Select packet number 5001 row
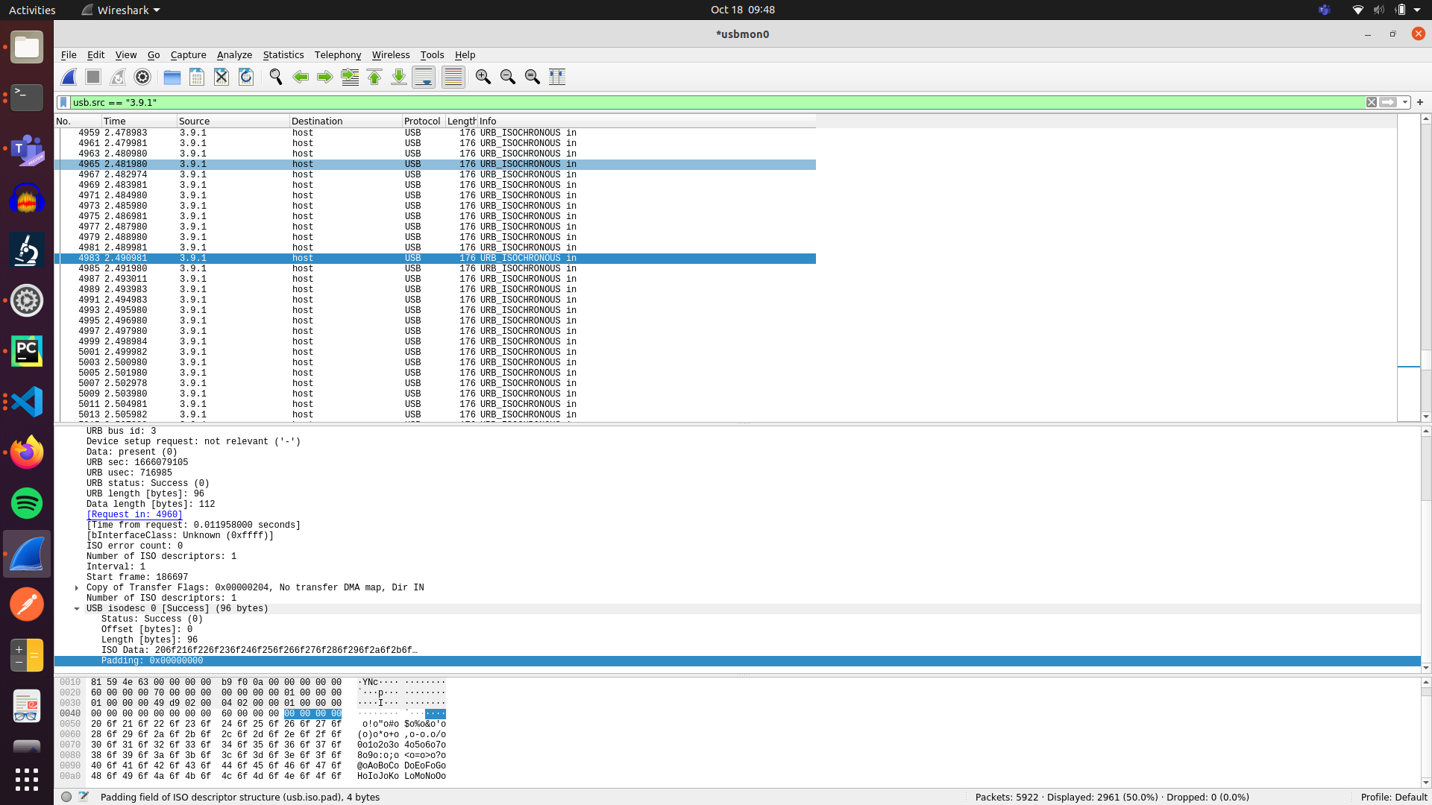Viewport: 1432px width, 805px height. point(435,352)
